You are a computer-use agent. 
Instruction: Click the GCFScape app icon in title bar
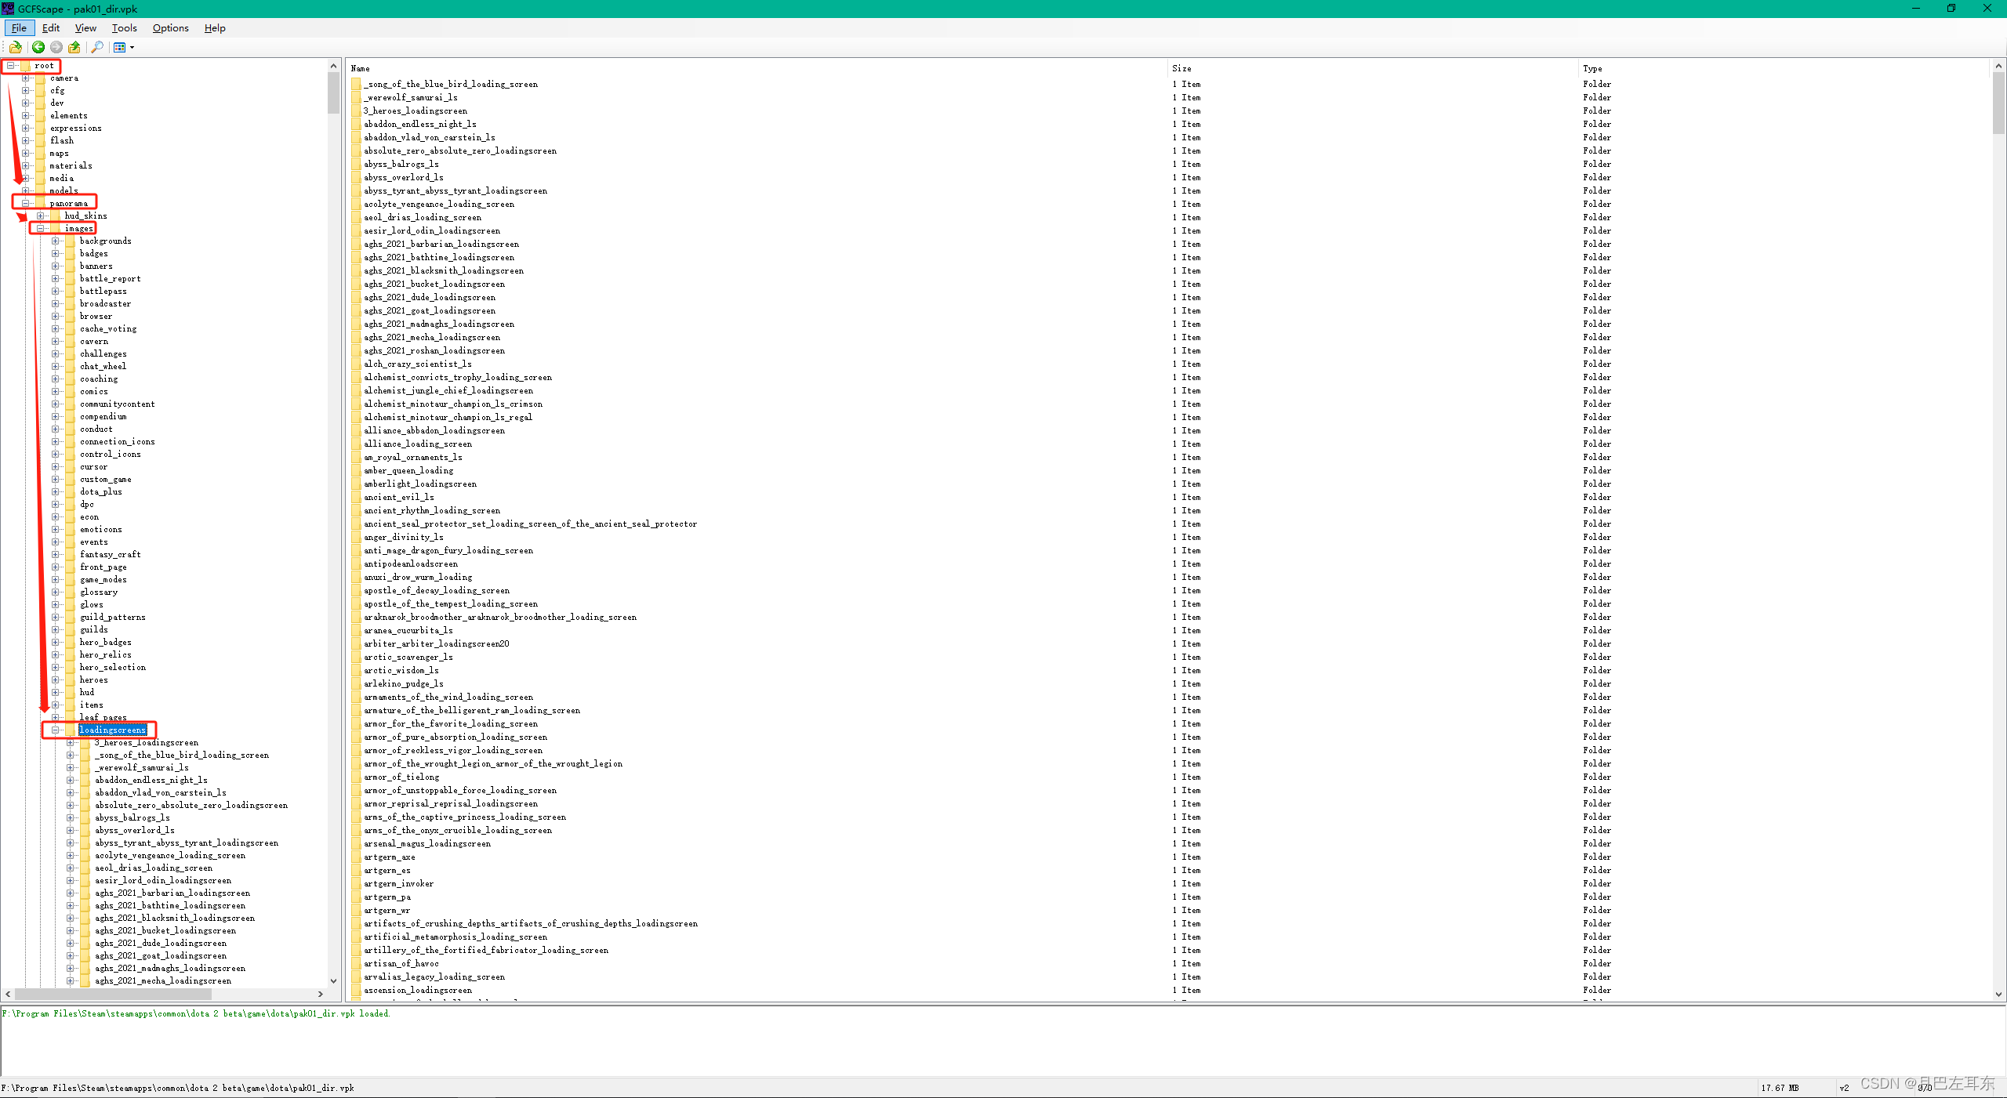[x=8, y=9]
